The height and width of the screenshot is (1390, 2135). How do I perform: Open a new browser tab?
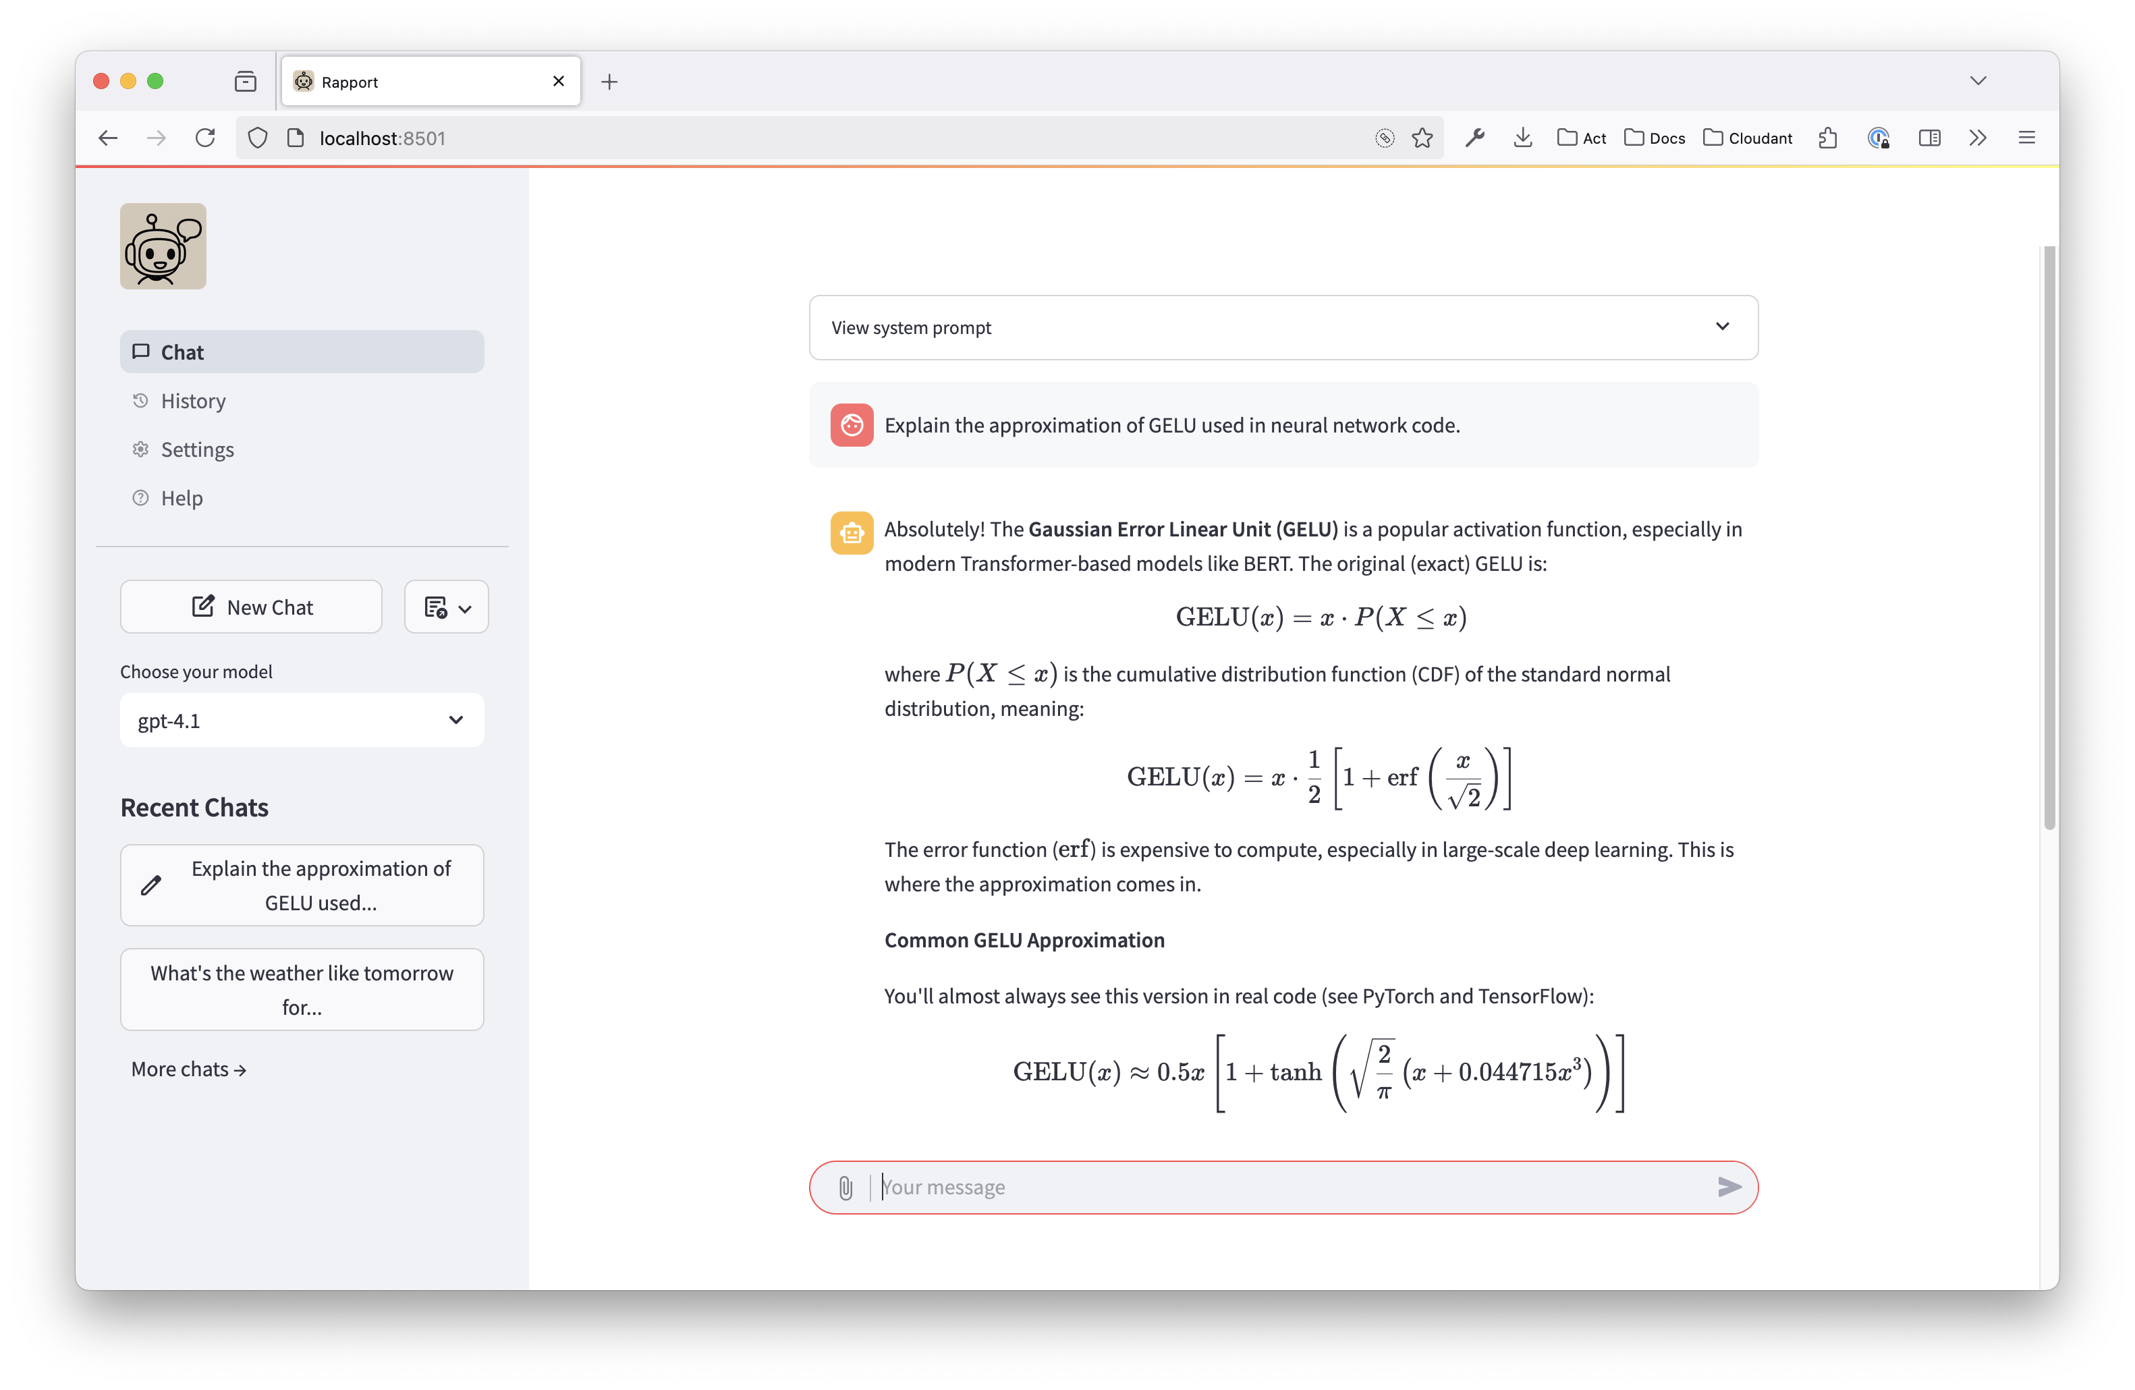click(609, 82)
